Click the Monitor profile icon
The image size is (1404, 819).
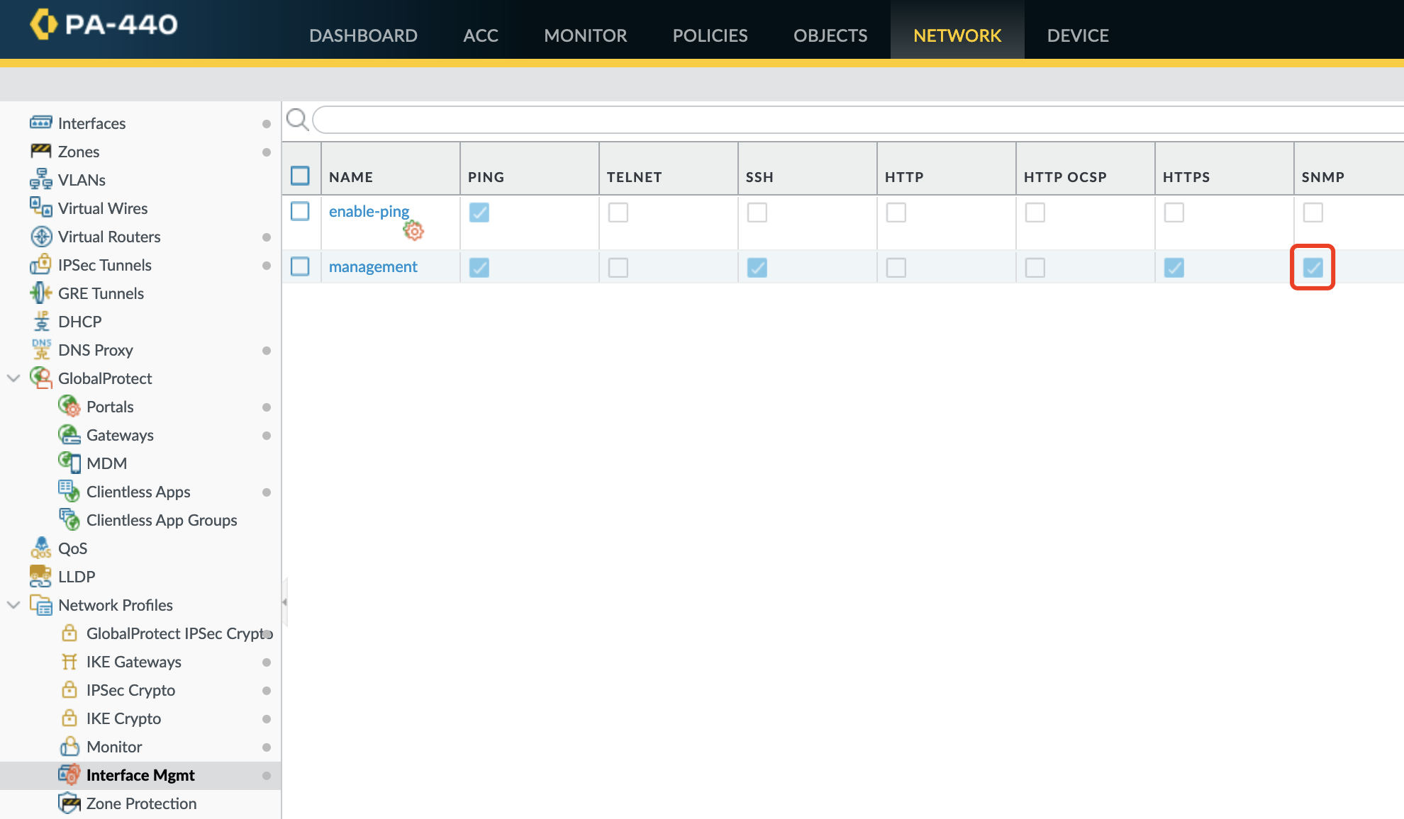(69, 746)
